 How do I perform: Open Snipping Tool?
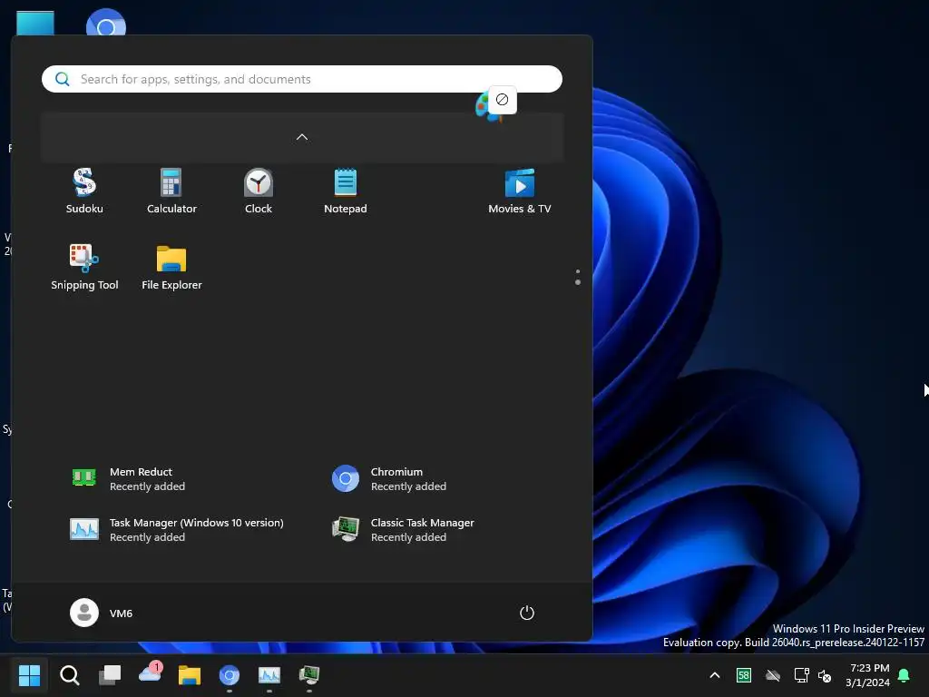tap(84, 267)
